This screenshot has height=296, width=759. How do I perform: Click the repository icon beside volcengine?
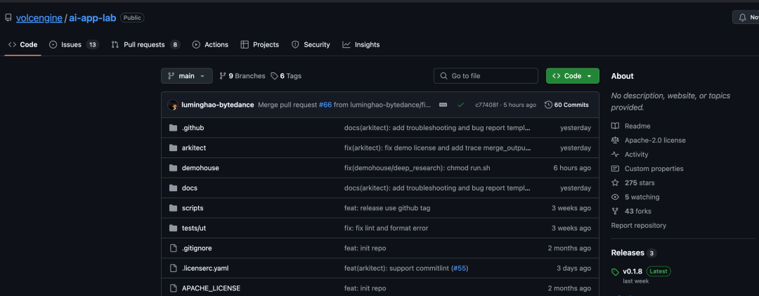click(8, 18)
